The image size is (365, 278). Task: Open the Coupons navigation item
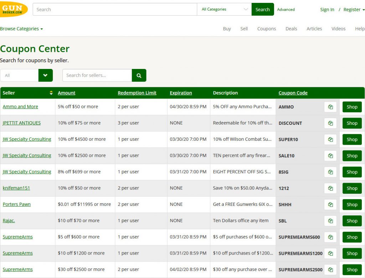point(267,29)
